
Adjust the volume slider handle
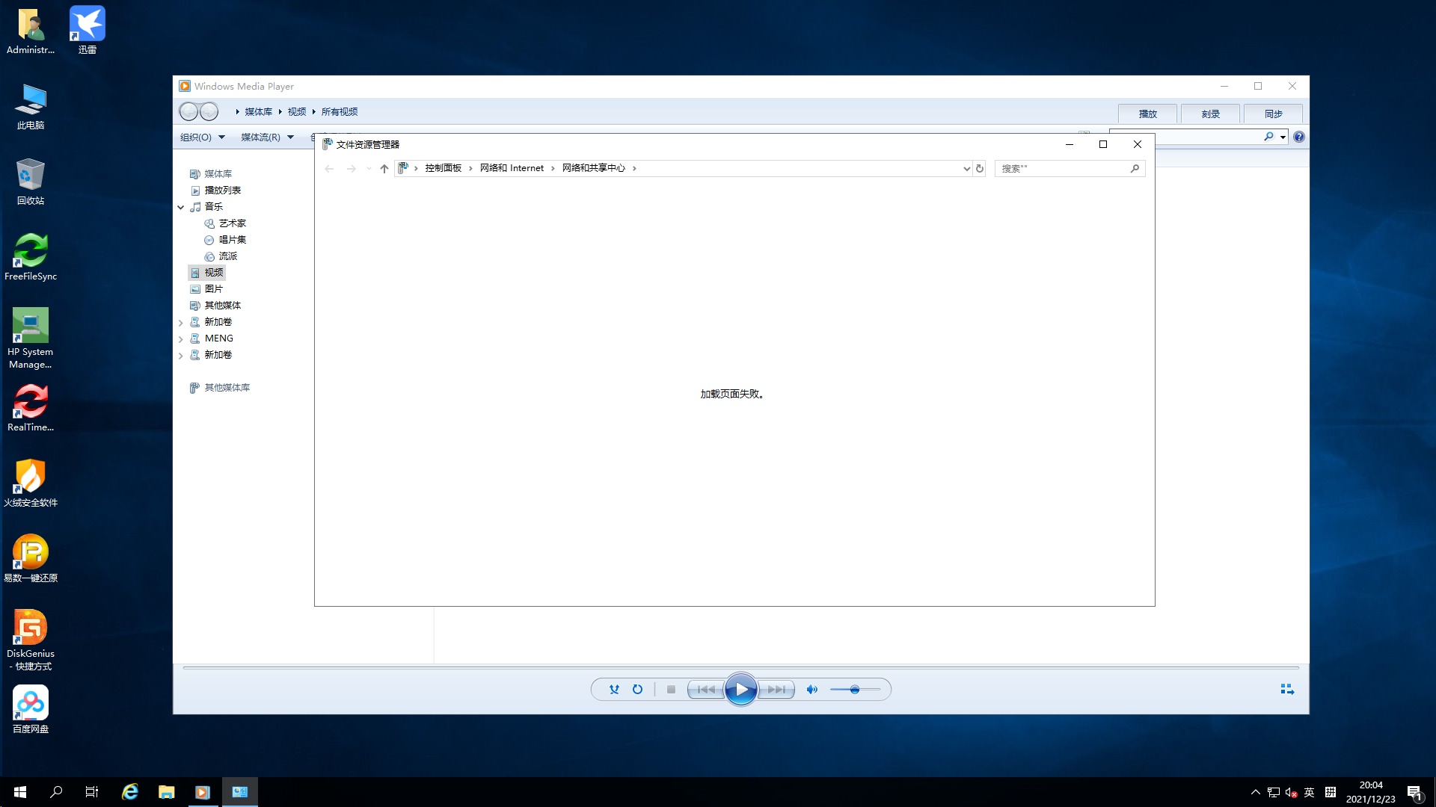854,690
